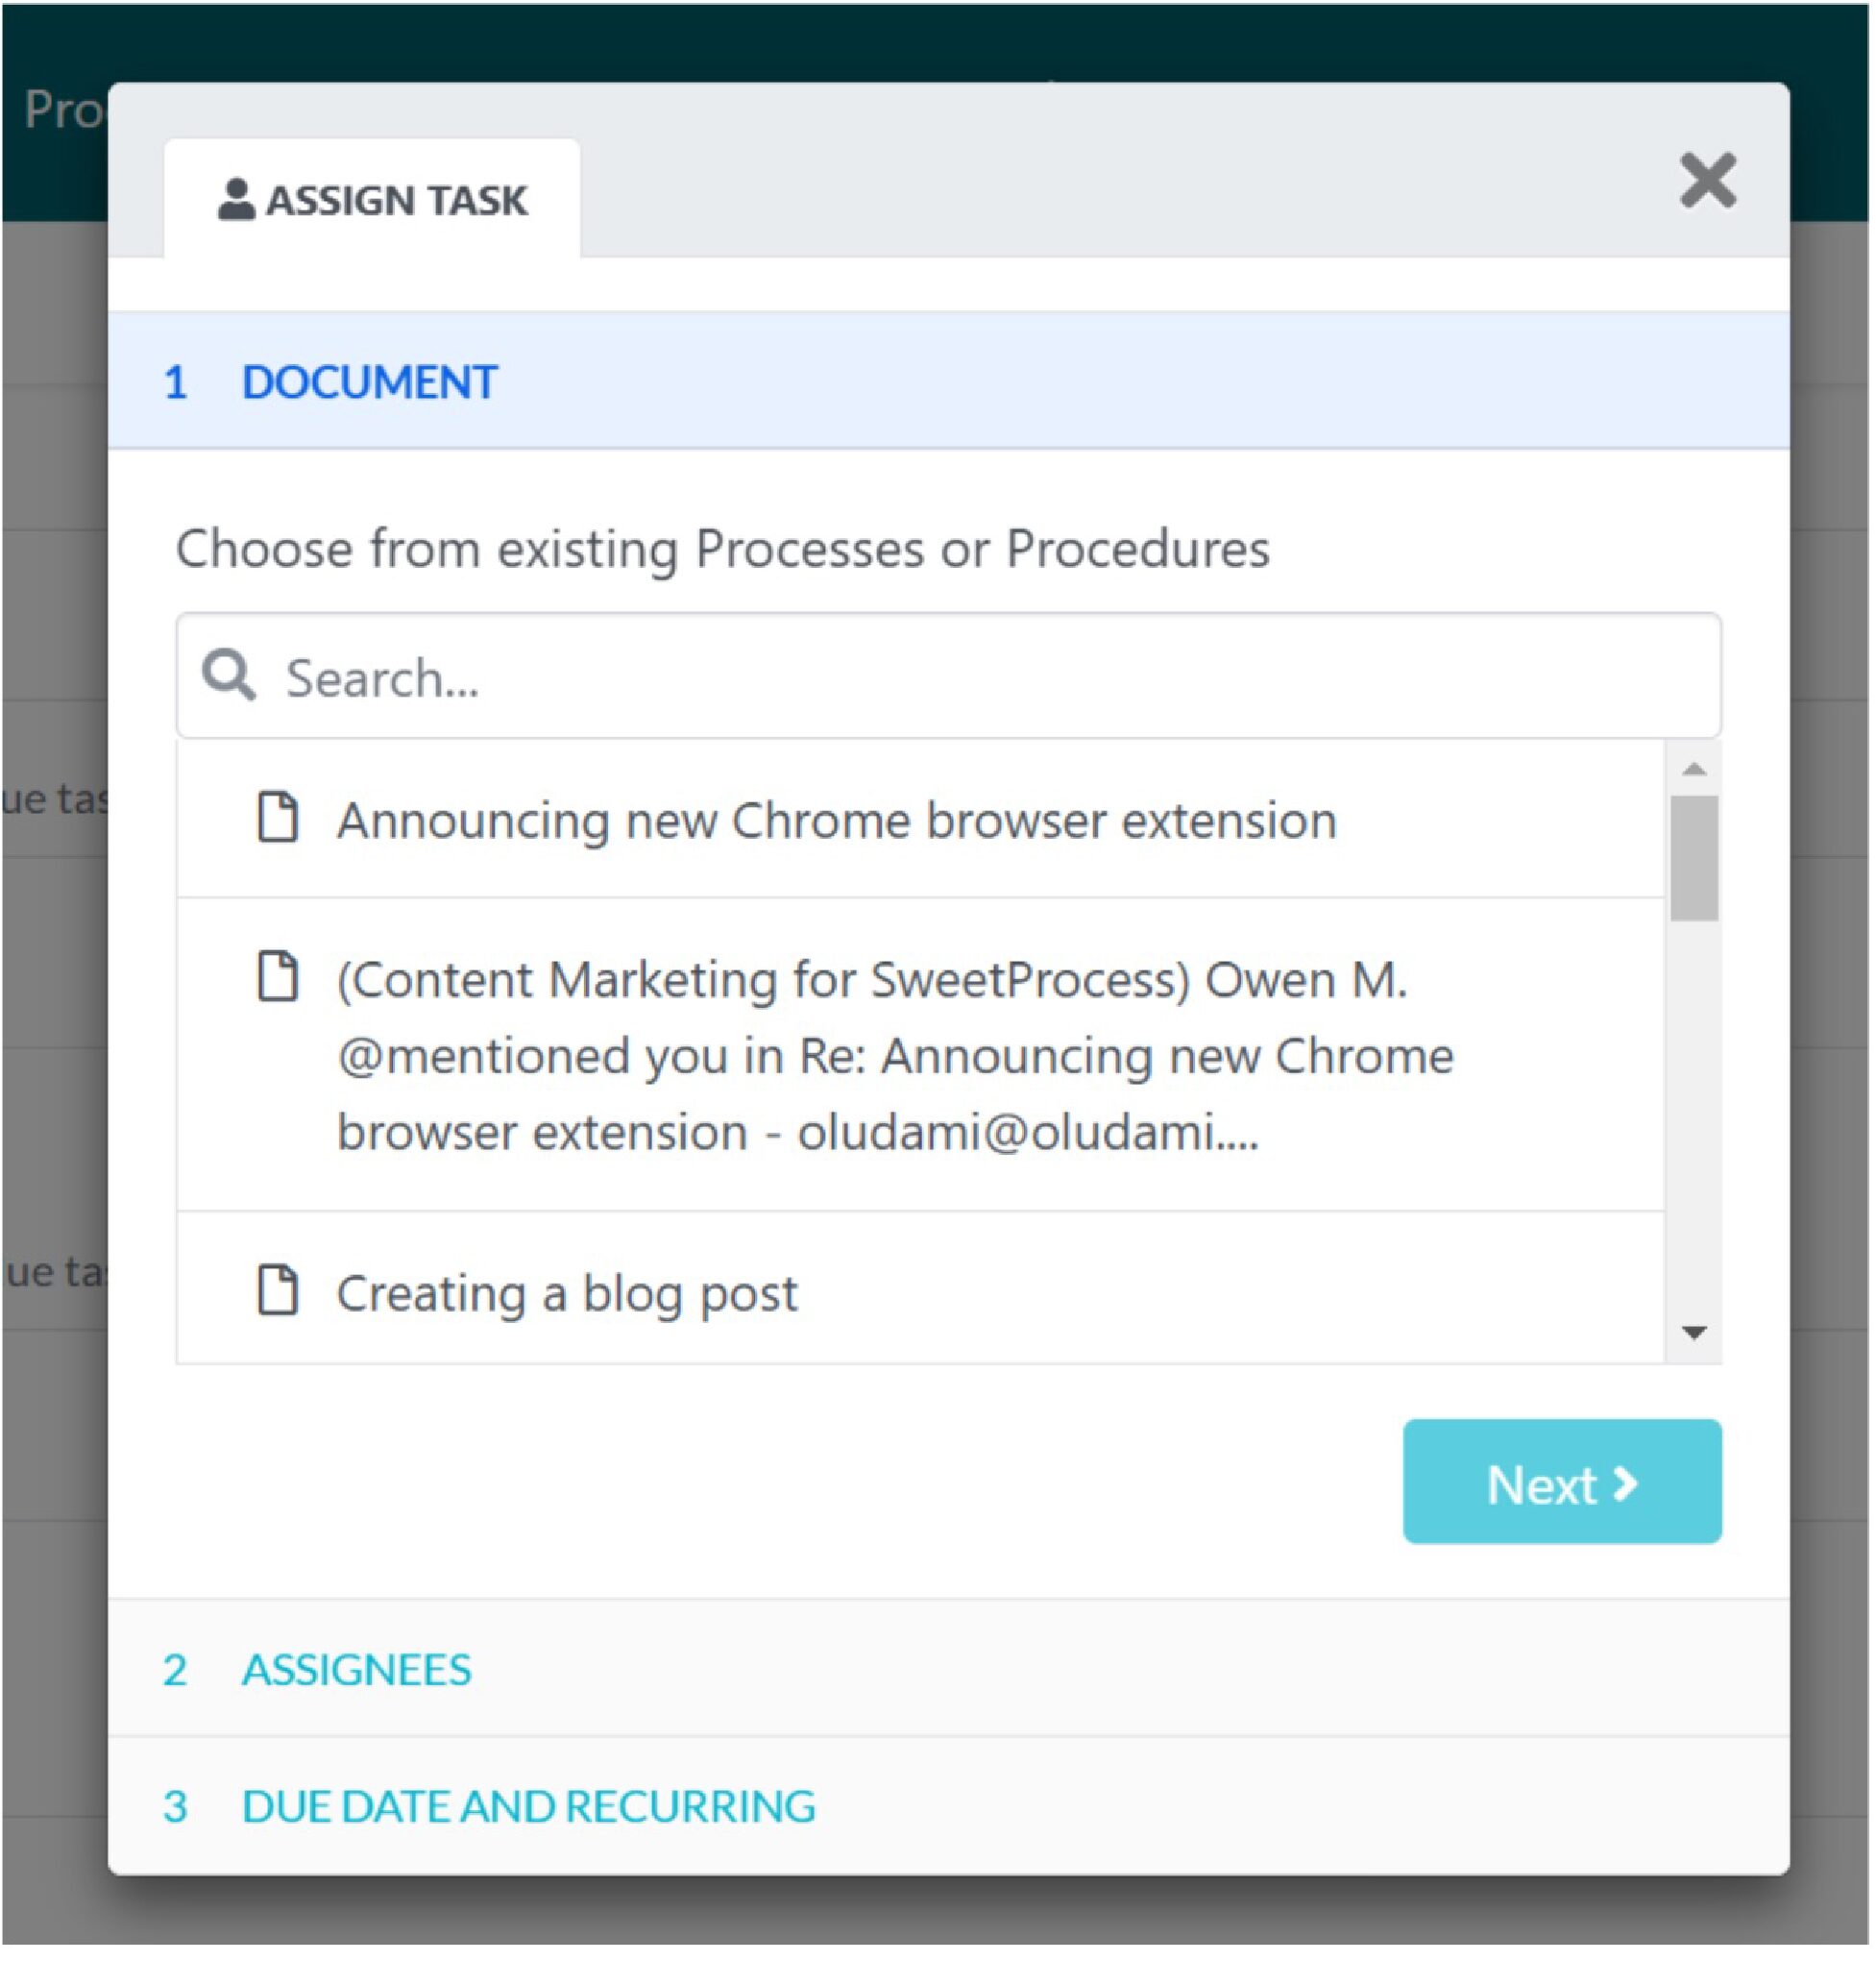Click the person icon in Assign Task tab
The image size is (1876, 1961).
[x=236, y=198]
